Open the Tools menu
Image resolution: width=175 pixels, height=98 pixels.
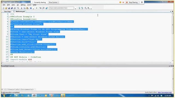[29, 5]
